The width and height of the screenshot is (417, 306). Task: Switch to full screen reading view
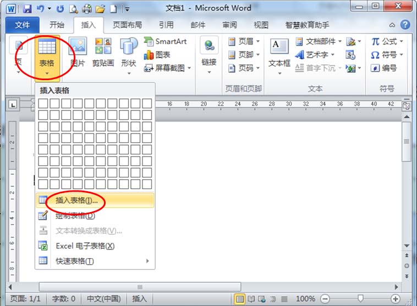coord(251,299)
